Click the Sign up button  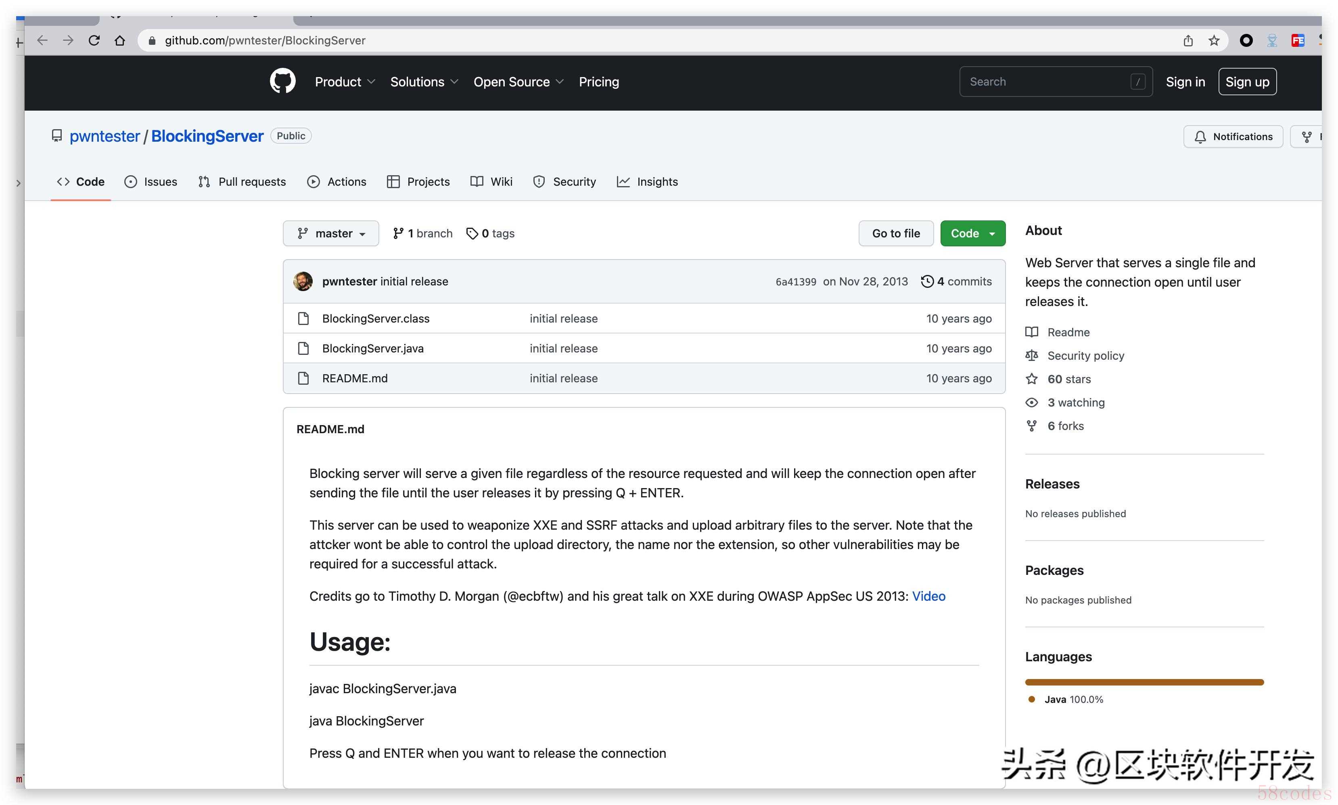point(1247,82)
